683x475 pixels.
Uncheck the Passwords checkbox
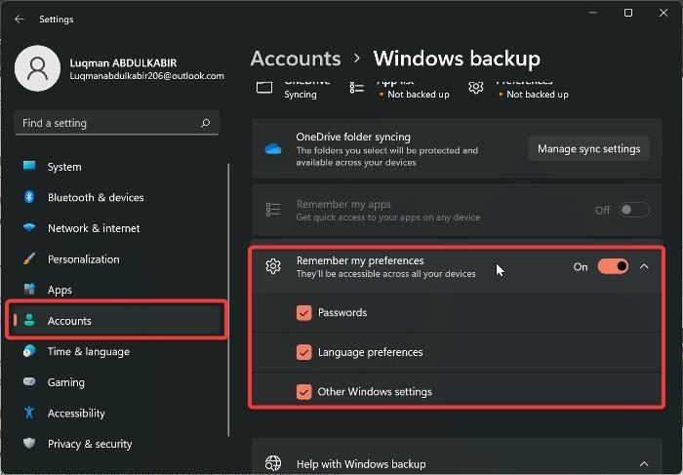(x=303, y=313)
